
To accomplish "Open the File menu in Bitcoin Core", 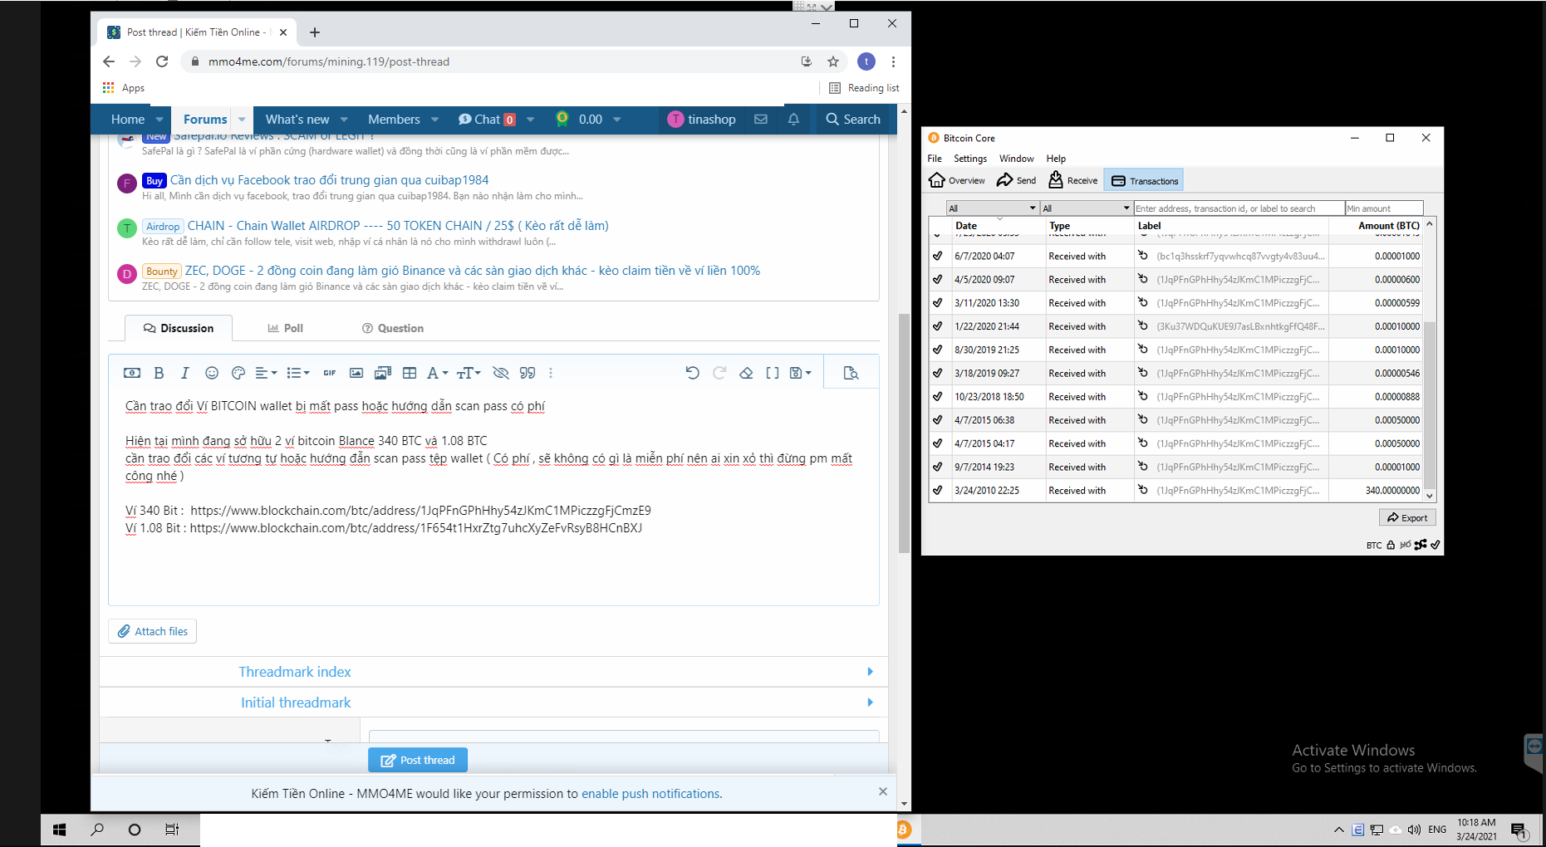I will pos(935,159).
